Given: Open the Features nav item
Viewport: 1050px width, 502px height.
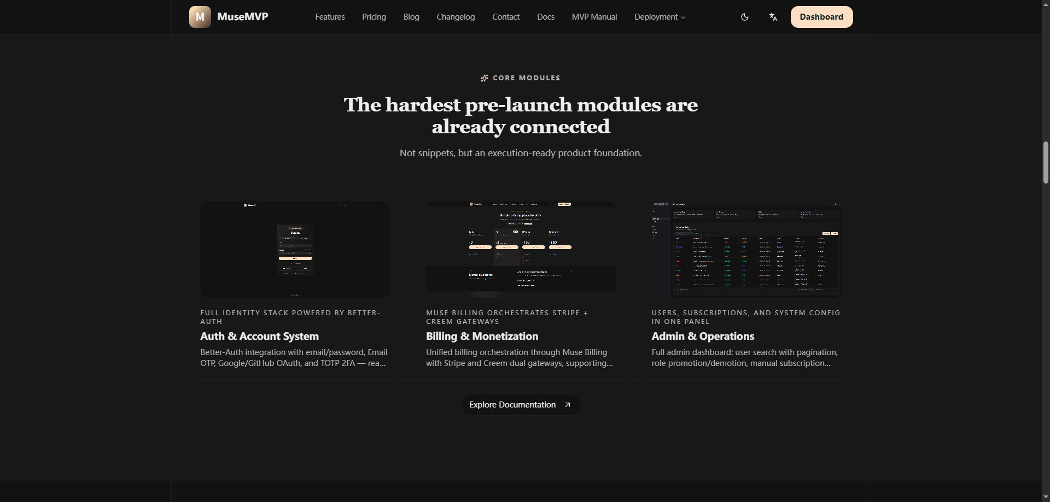Looking at the screenshot, I should [x=329, y=17].
